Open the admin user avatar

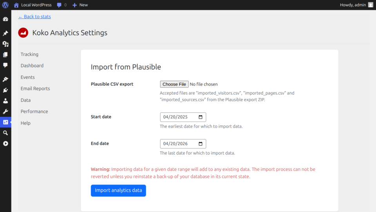[x=371, y=5]
